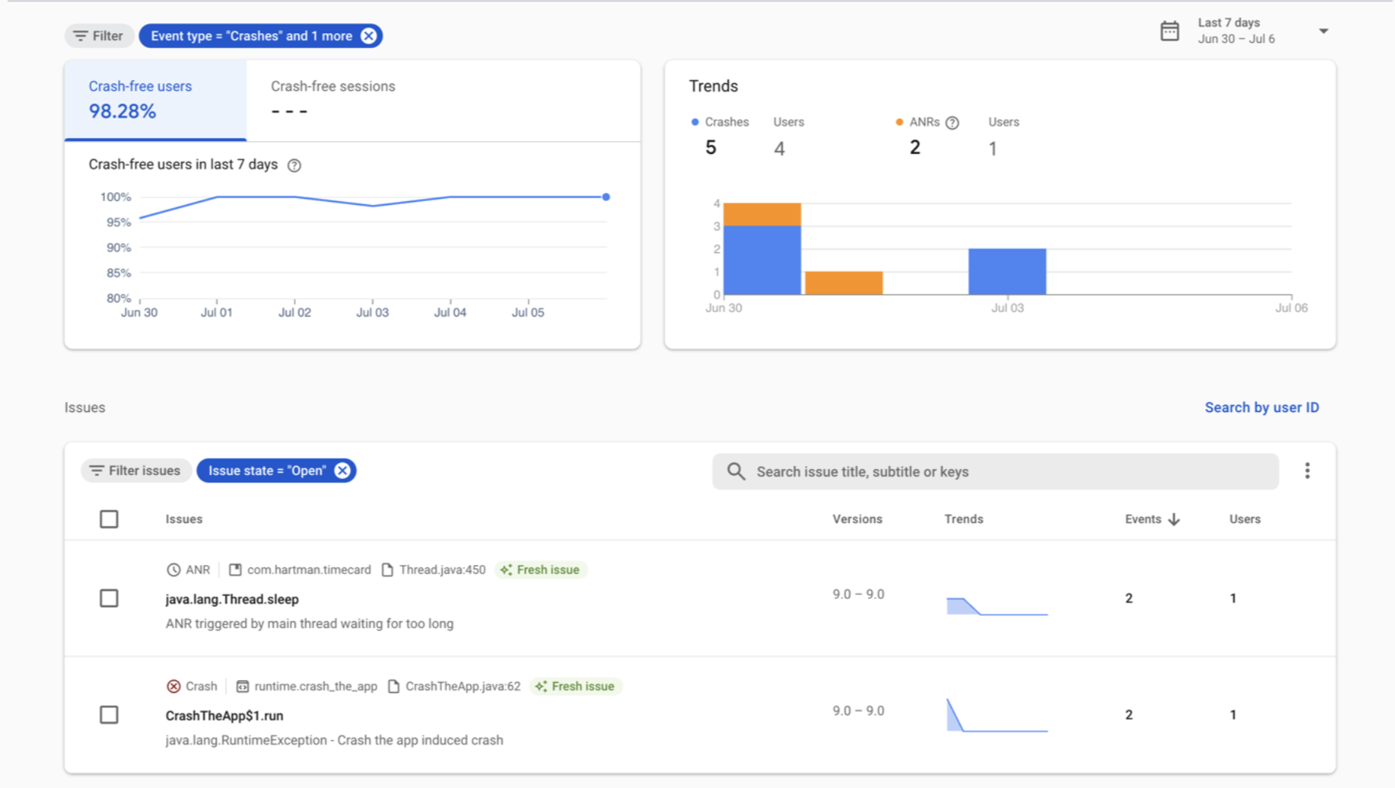Click the ANR clock icon
This screenshot has height=788, width=1395.
[173, 570]
